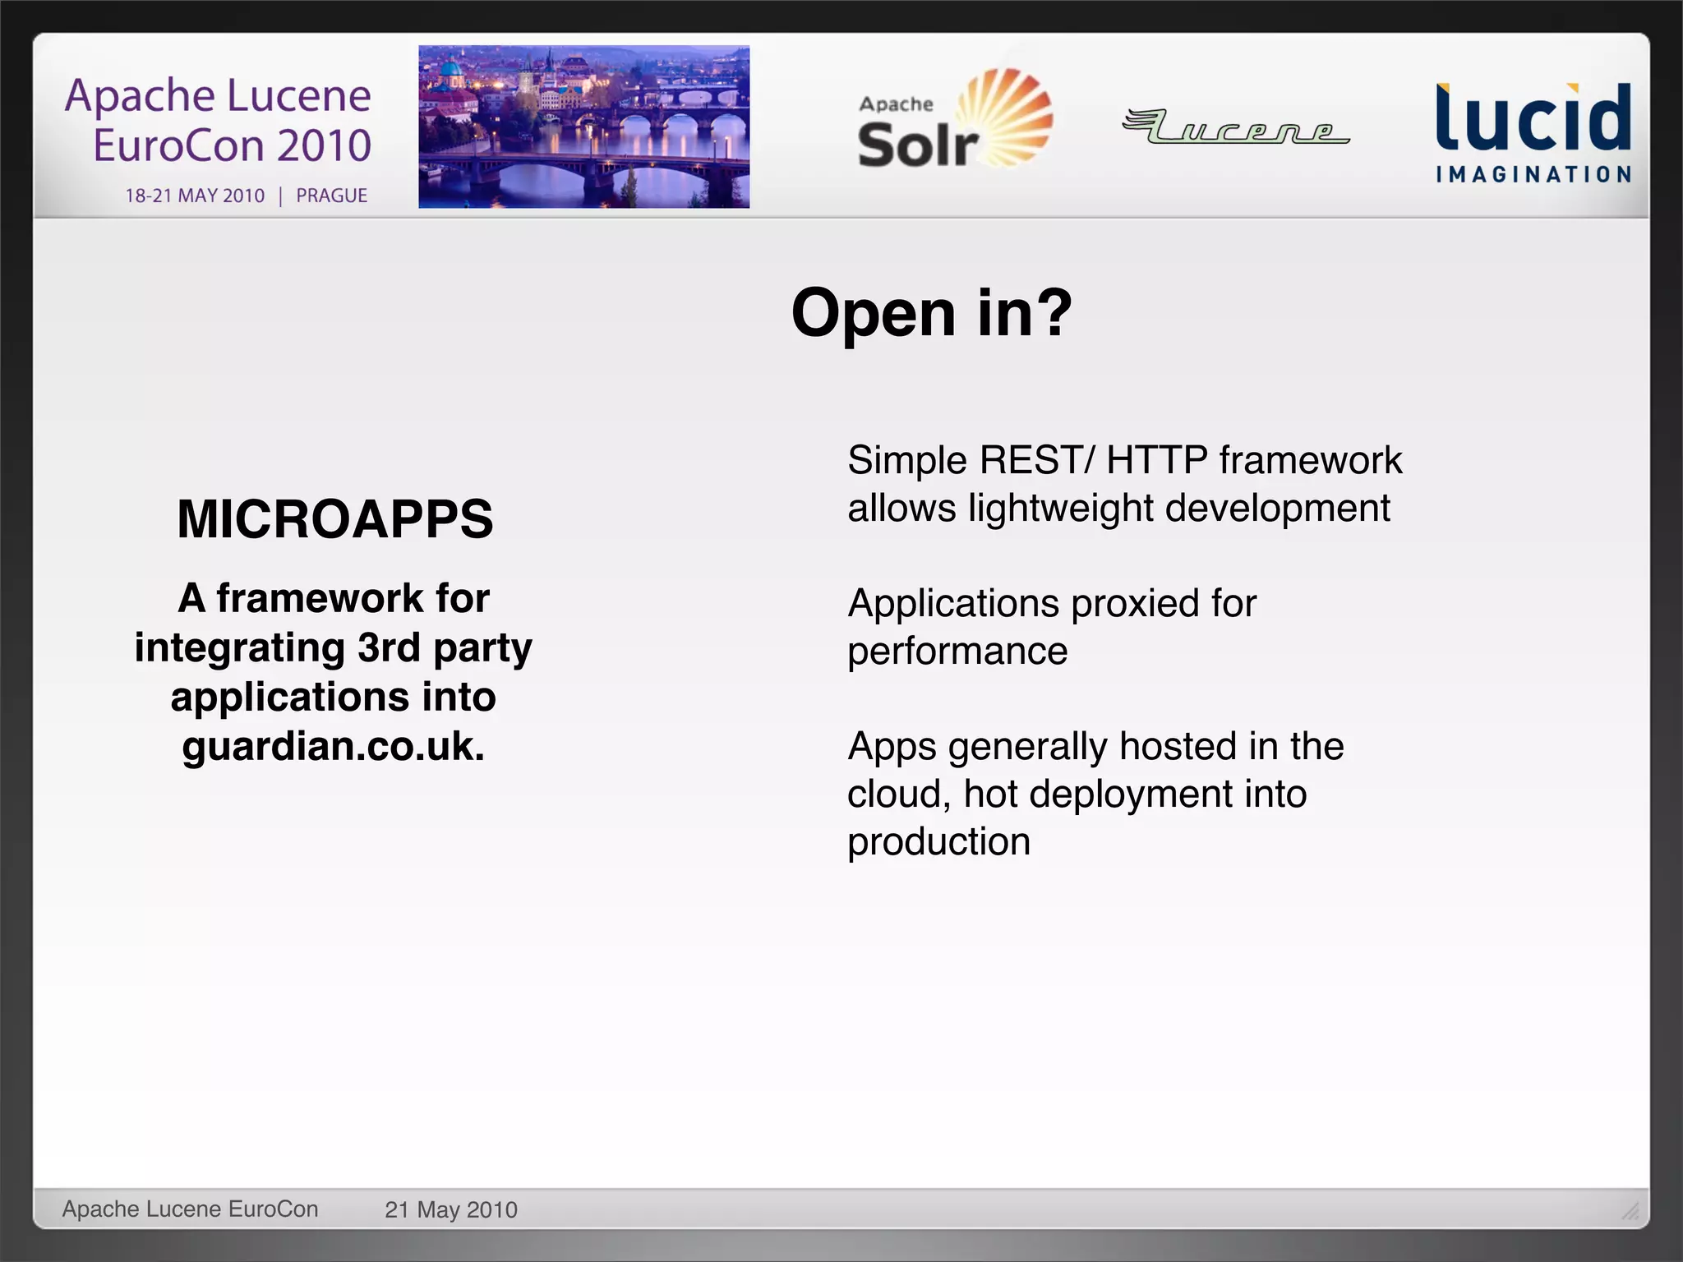Click the '18-21 MAY 2010 | PRAGUE' date line

[246, 196]
